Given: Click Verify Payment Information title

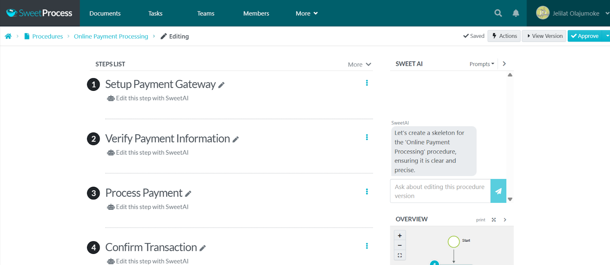Looking at the screenshot, I should coord(168,139).
